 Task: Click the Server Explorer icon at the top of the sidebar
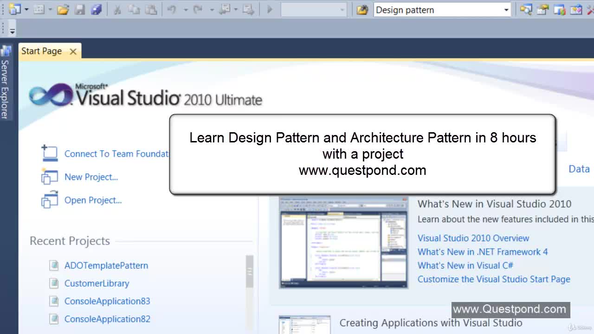pyautogui.click(x=6, y=51)
